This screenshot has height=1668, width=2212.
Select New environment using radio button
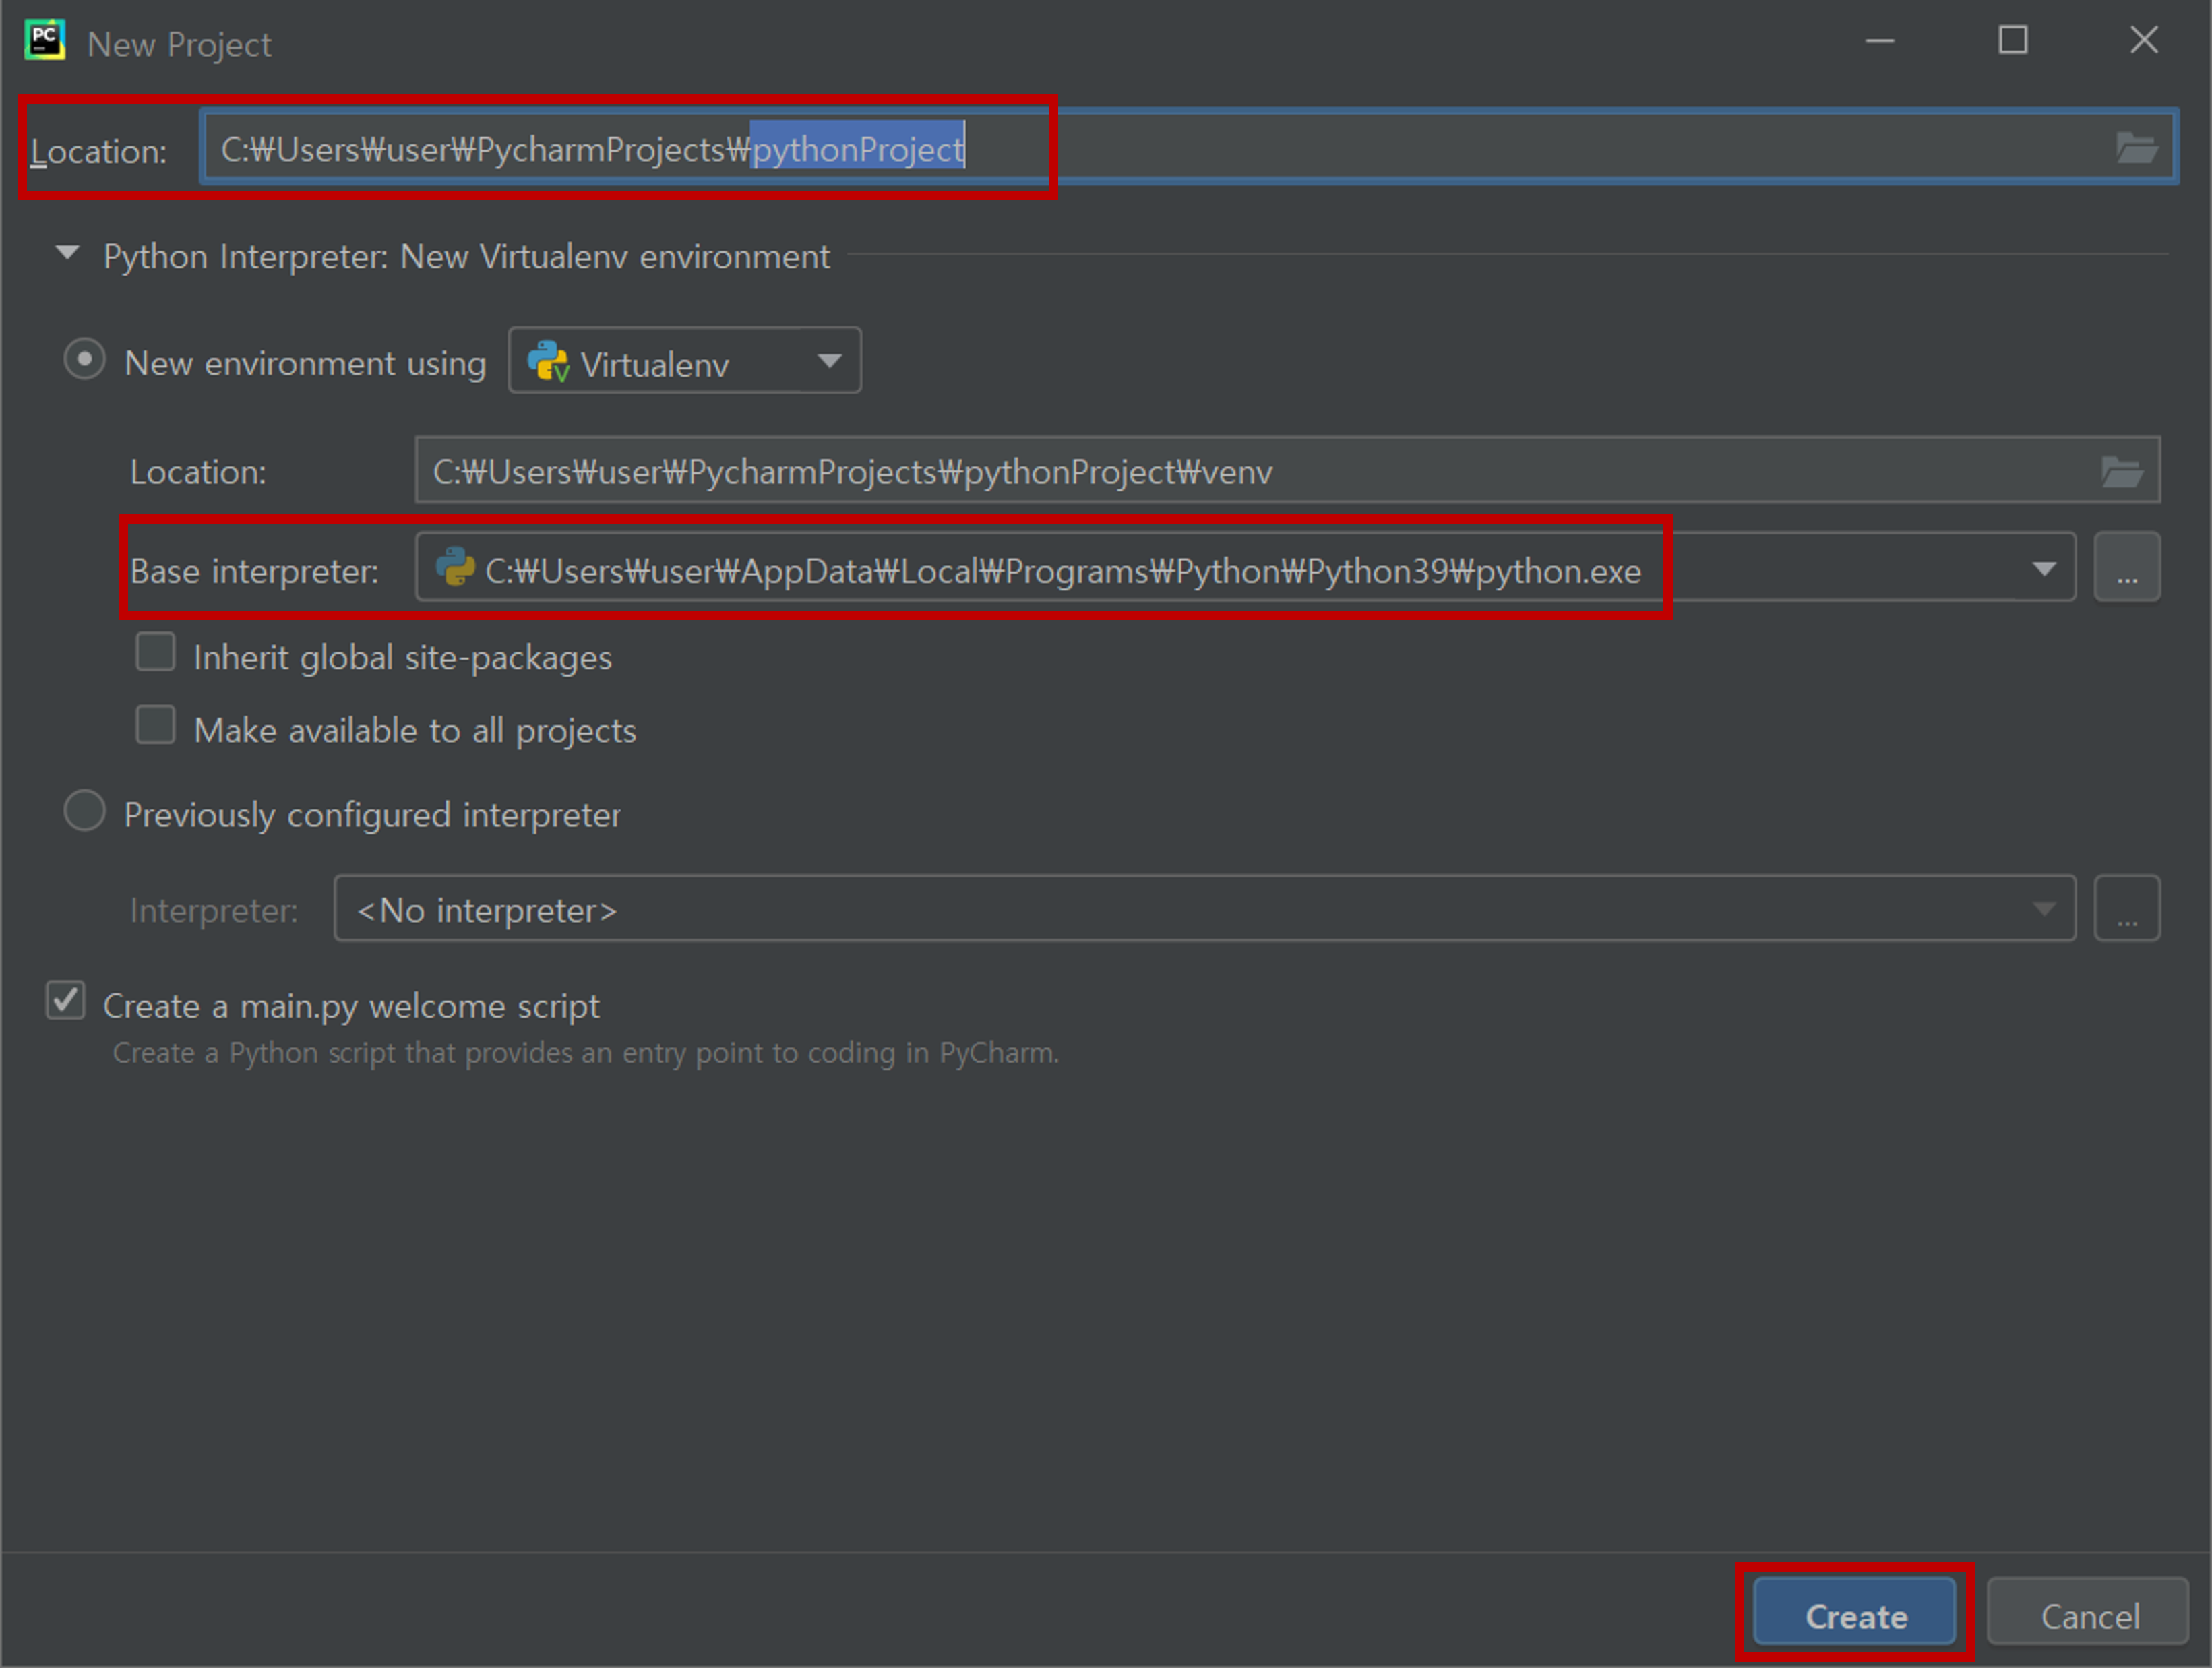click(x=85, y=359)
